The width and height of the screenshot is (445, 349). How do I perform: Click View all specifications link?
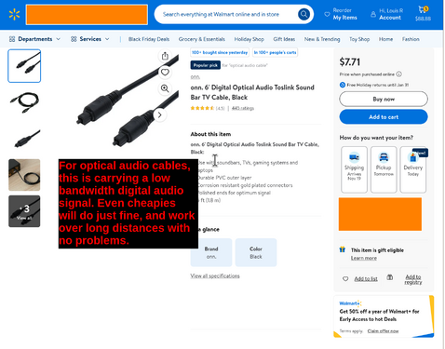[x=215, y=275]
